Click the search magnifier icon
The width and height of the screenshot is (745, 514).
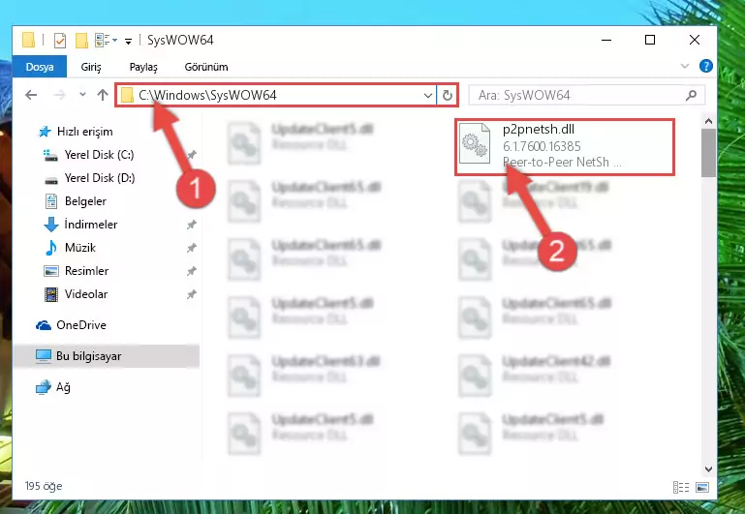click(692, 96)
